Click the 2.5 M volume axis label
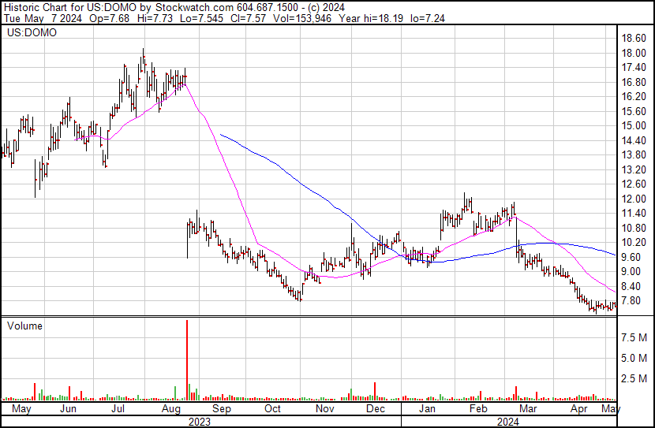The height and width of the screenshot is (428, 655). [634, 378]
